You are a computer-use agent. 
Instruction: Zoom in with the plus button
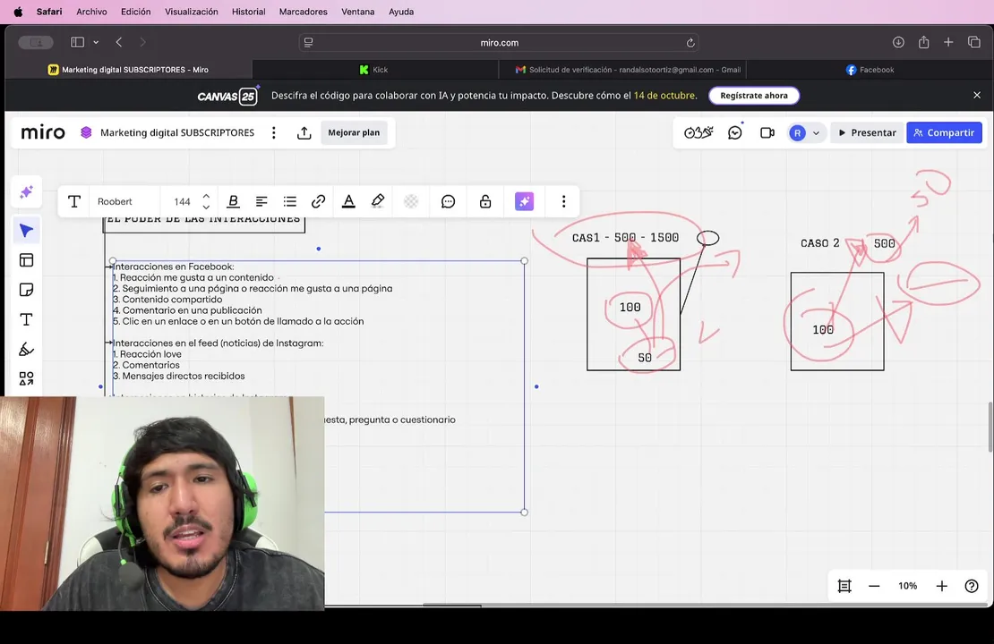[x=941, y=587]
